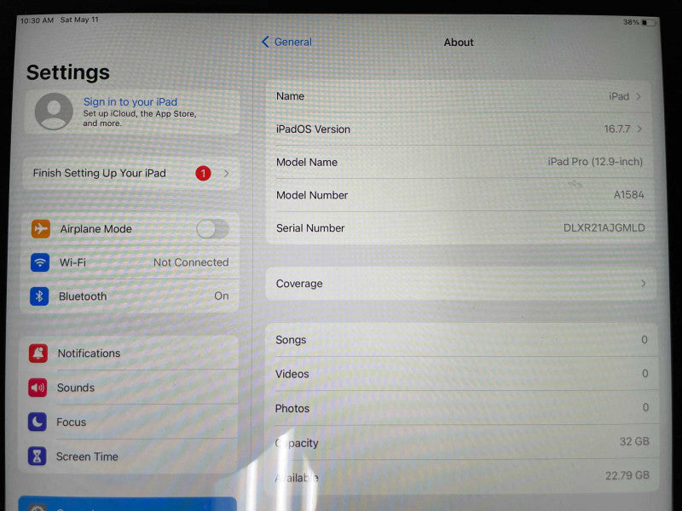Open Bluetooth settings row
Screen dimensions: 682x511
click(x=130, y=296)
